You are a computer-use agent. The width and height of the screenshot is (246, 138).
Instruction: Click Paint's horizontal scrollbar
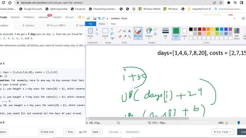point(138,118)
